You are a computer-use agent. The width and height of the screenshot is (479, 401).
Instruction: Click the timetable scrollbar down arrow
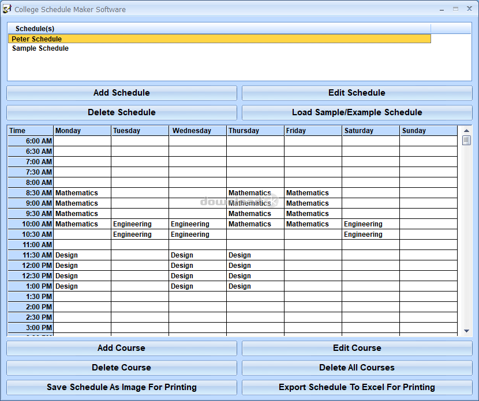click(x=466, y=331)
